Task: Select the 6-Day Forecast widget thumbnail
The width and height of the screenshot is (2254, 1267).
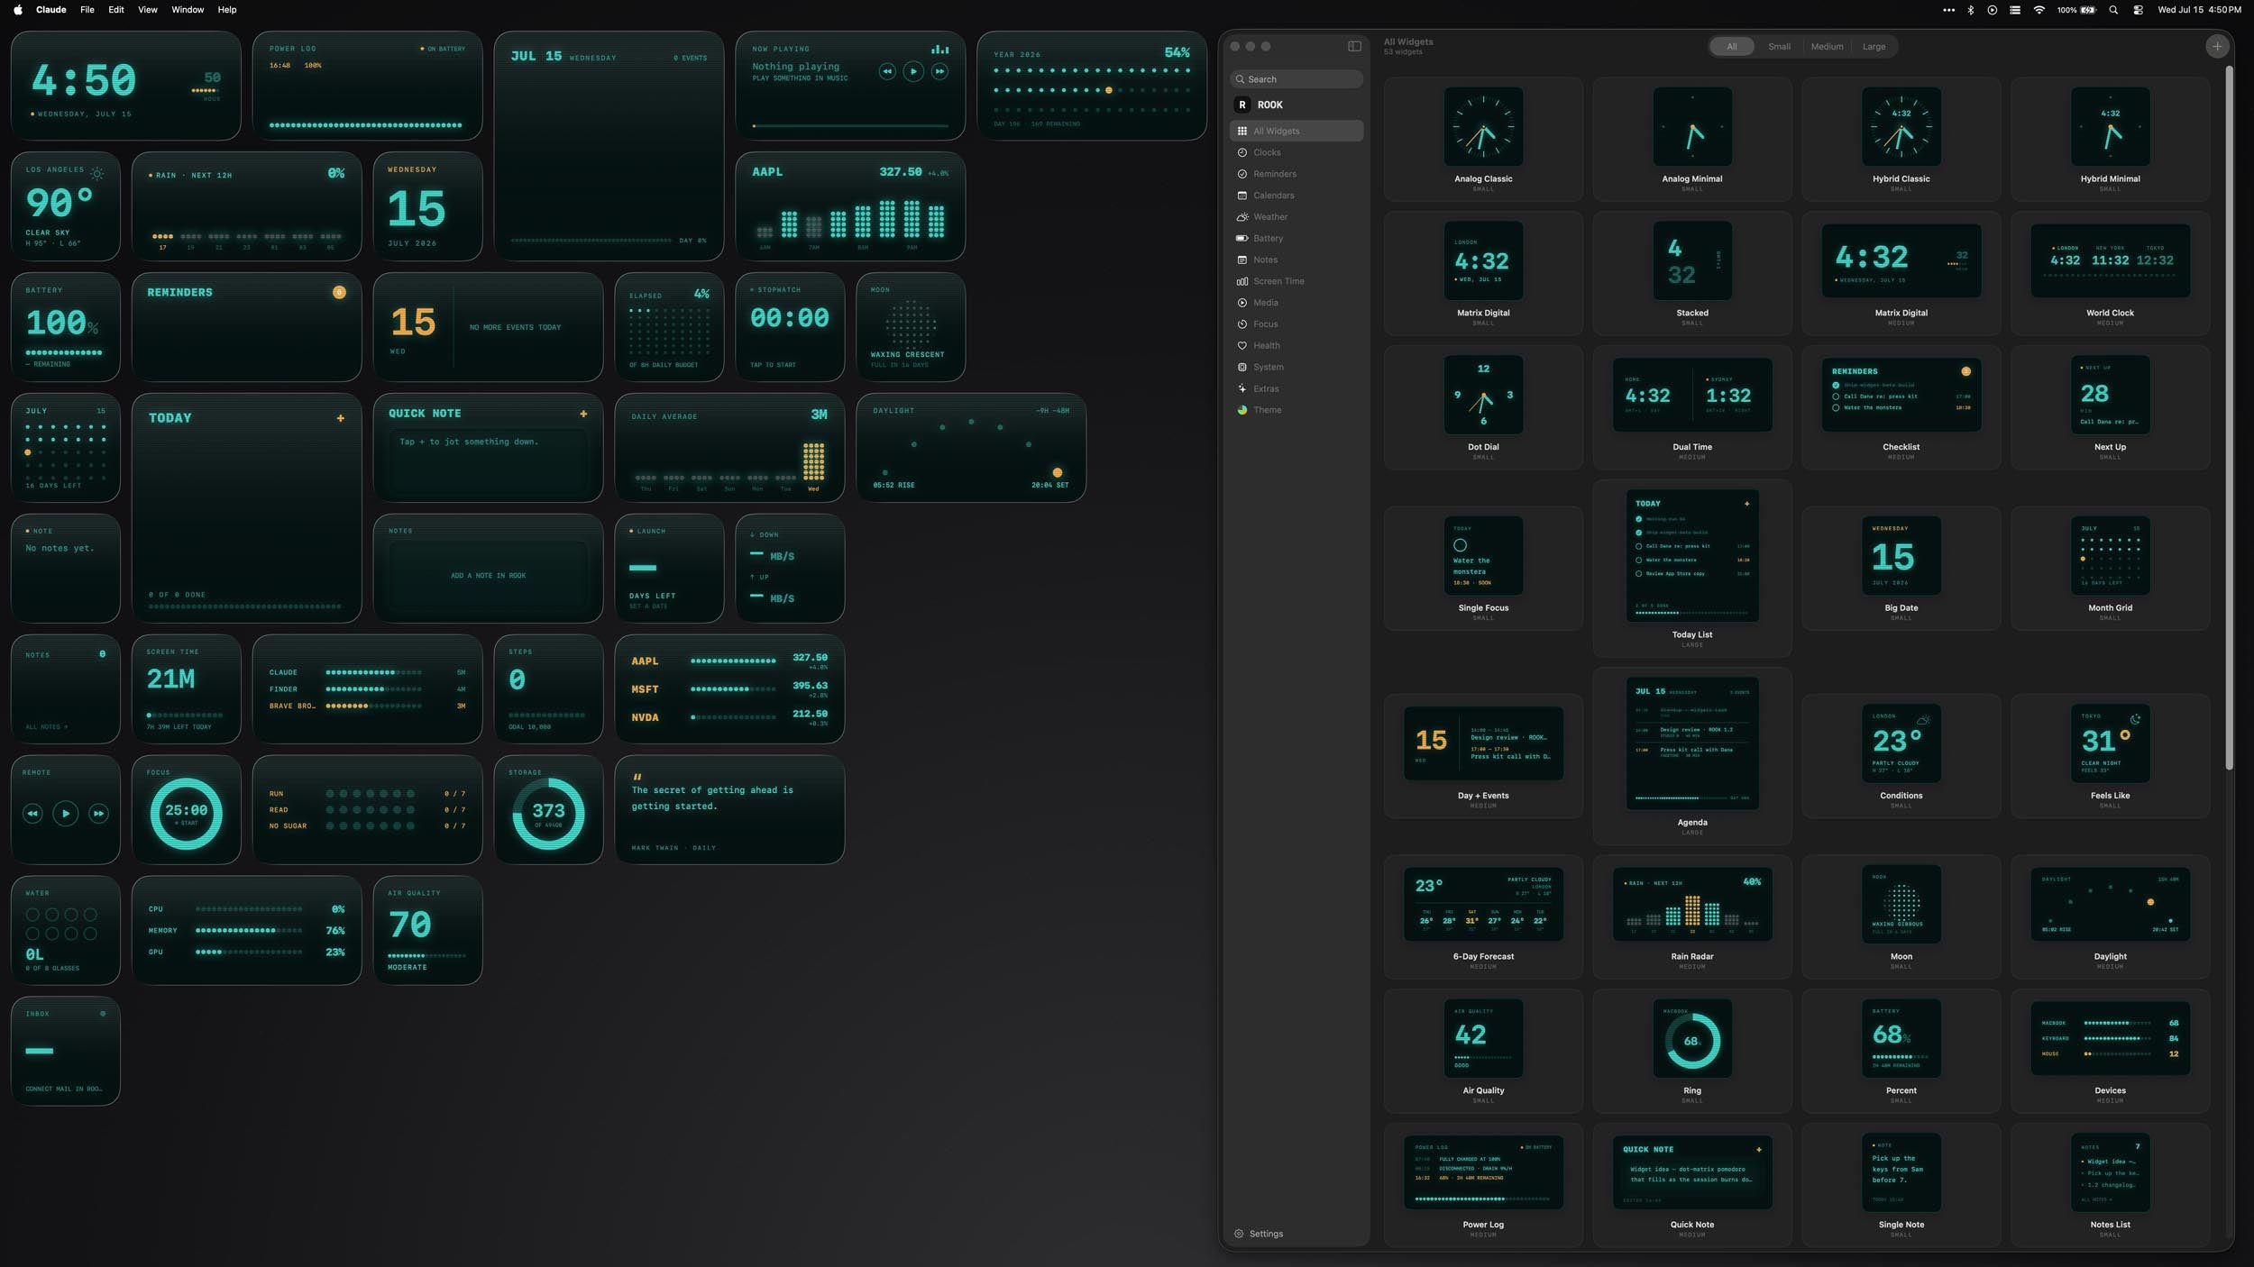Action: click(1483, 905)
